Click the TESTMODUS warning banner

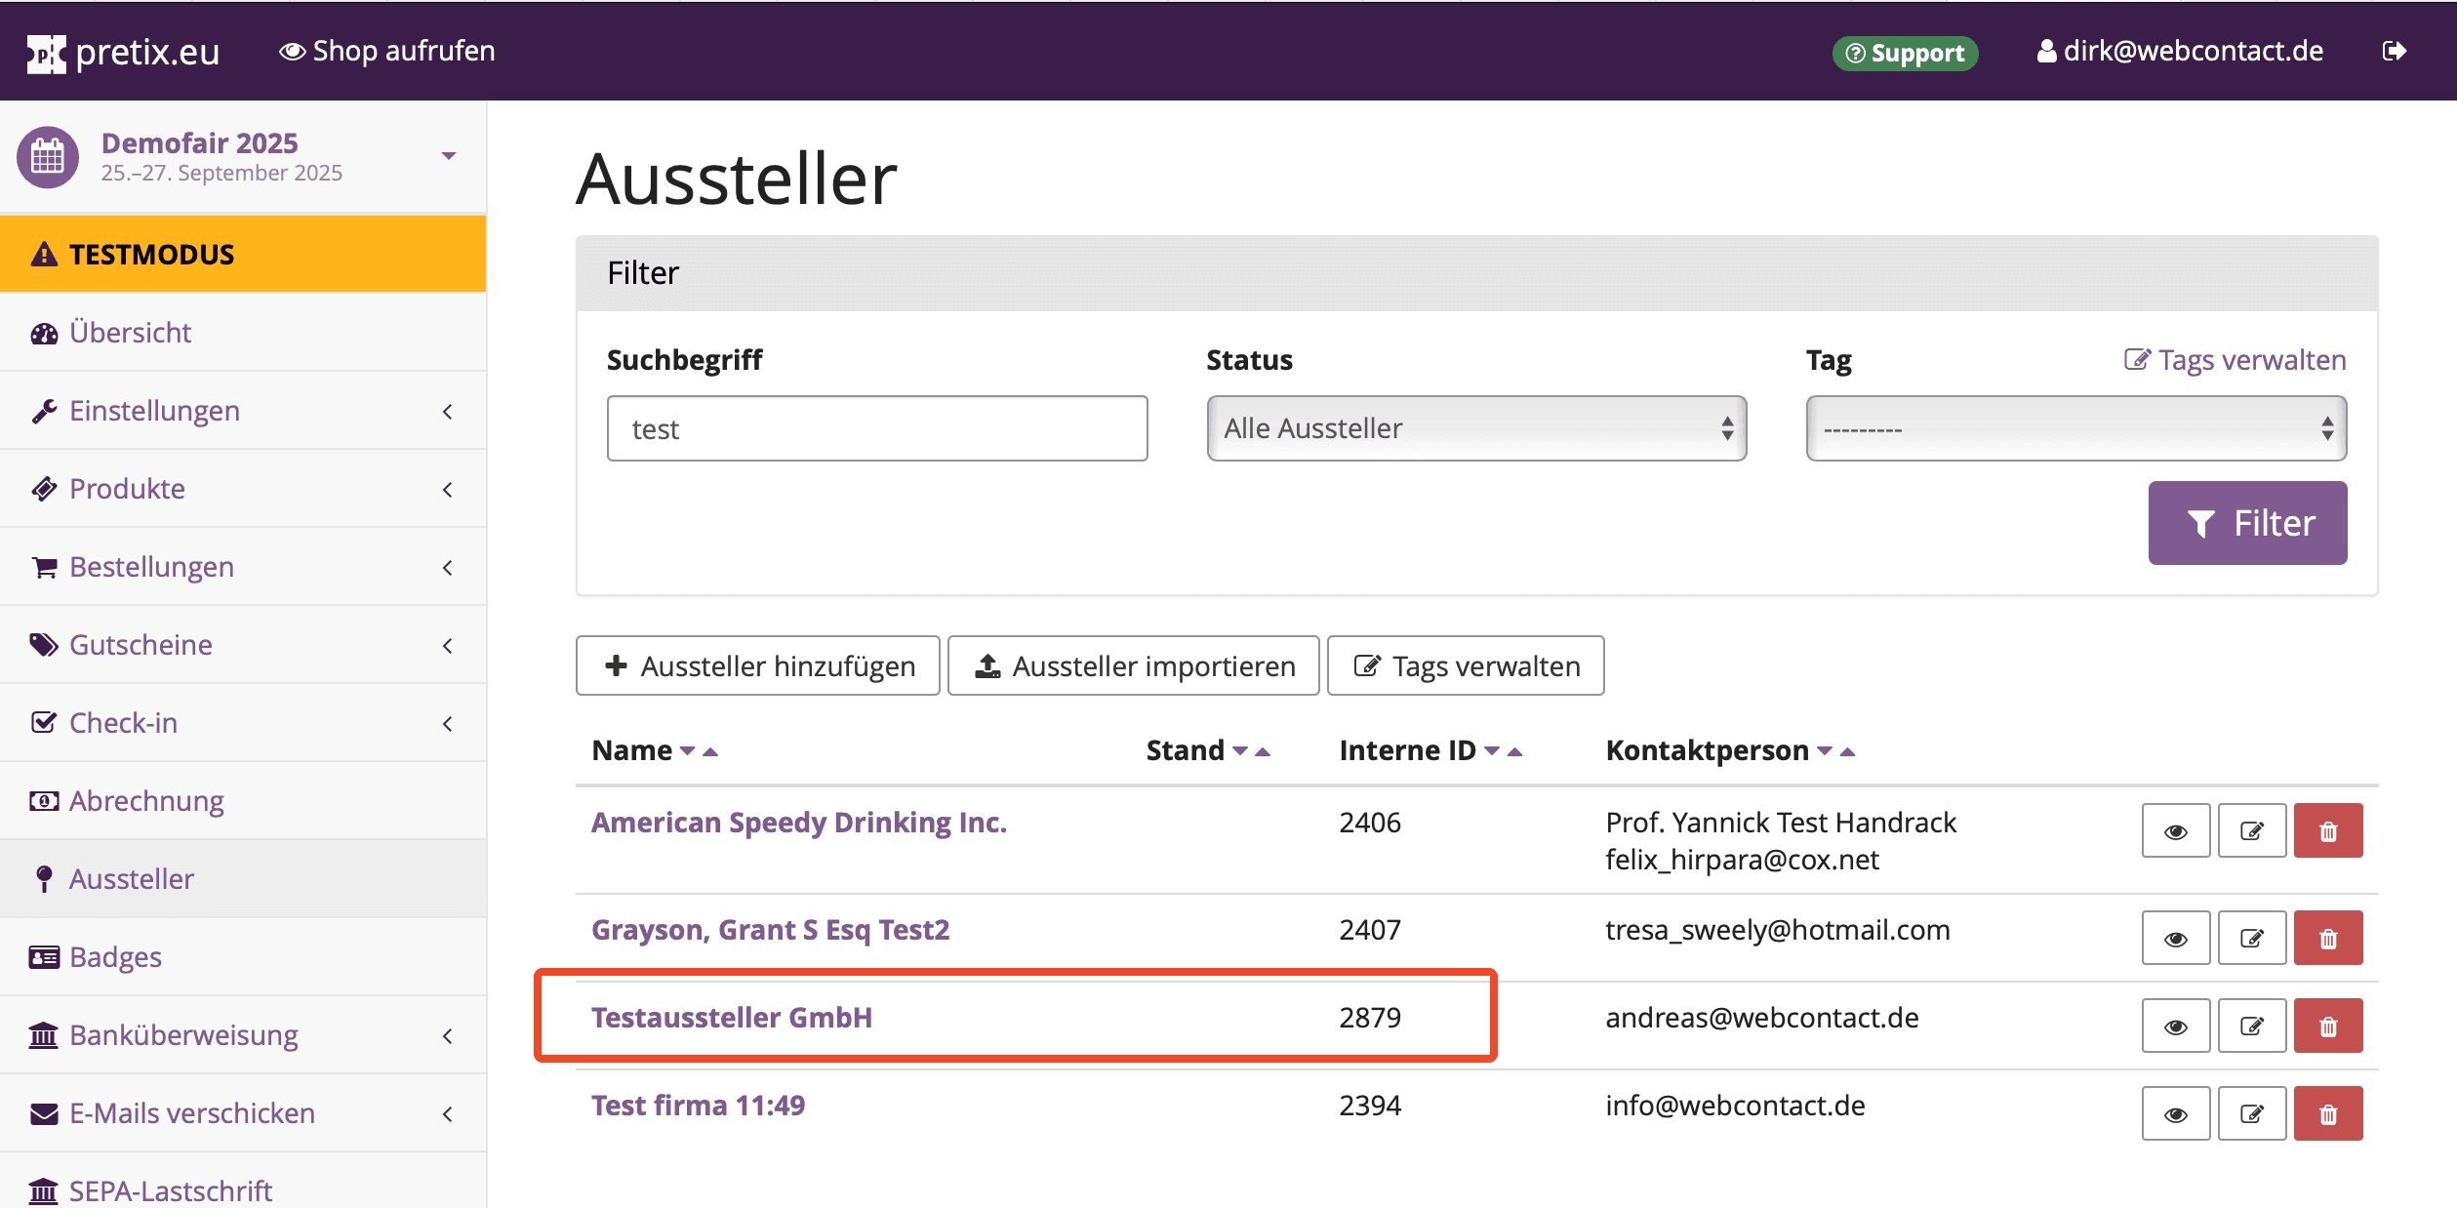243,254
